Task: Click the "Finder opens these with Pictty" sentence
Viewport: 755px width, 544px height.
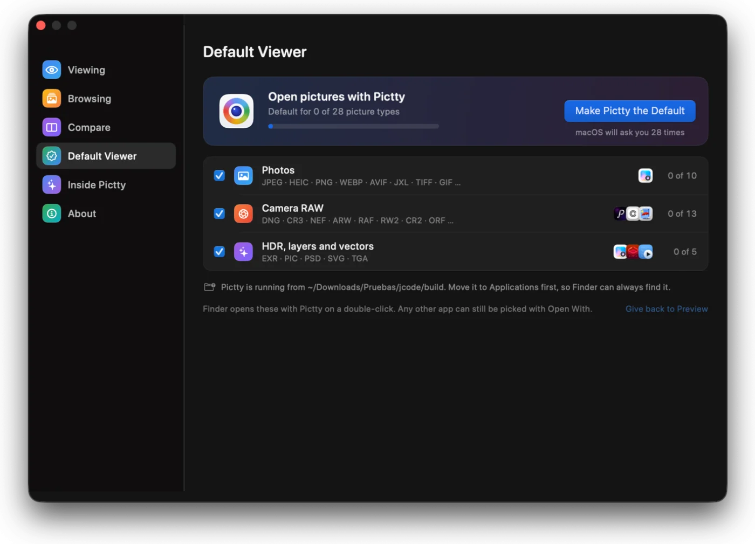Action: [397, 309]
